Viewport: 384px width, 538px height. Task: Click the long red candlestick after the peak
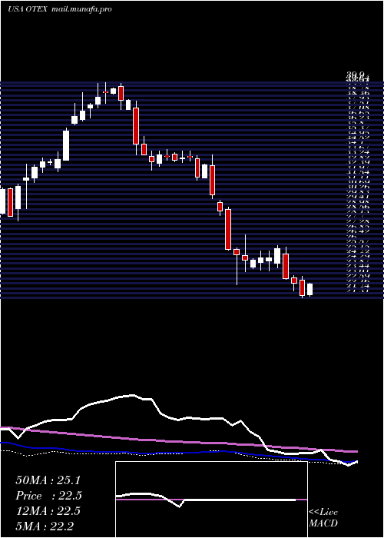[136, 125]
